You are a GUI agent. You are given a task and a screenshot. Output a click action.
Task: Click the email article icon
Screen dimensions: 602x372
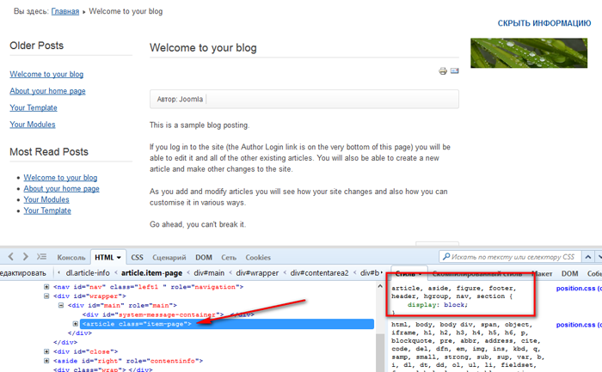454,71
